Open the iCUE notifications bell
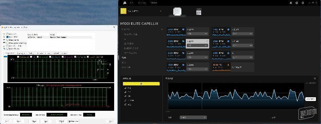This screenshot has height=124, width=321. tap(291, 3)
